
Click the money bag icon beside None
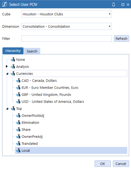point(13,60)
